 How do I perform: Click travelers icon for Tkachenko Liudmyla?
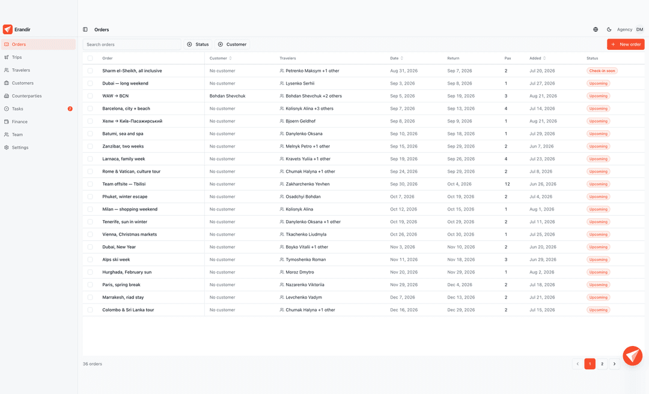(x=282, y=234)
